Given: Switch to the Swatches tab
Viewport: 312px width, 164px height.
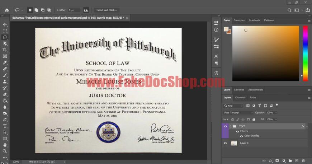Looking at the screenshot, I should tap(239, 20).
